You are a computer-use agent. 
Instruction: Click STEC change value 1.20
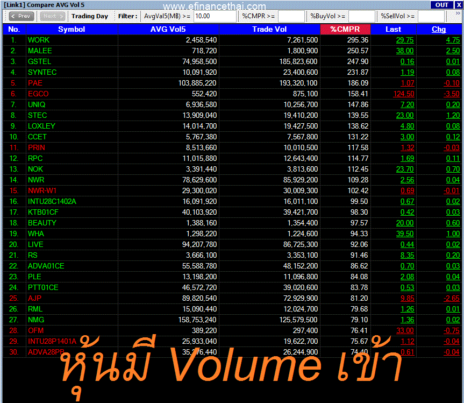(453, 116)
